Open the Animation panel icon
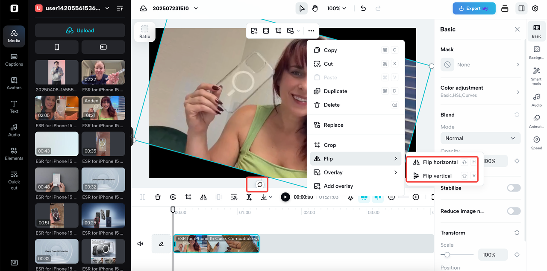Image resolution: width=547 pixels, height=271 pixels. click(536, 121)
